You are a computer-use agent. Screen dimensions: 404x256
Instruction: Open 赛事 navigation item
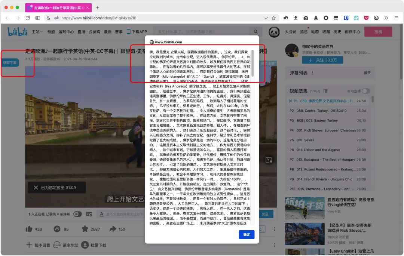(119, 32)
